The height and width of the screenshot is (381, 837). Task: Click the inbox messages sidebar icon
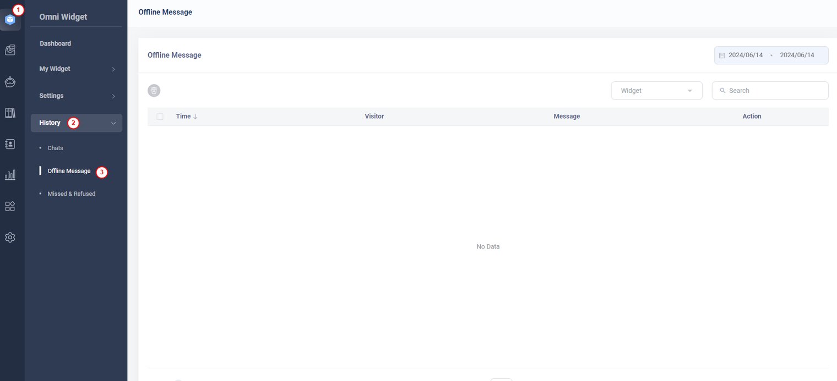[x=10, y=50]
